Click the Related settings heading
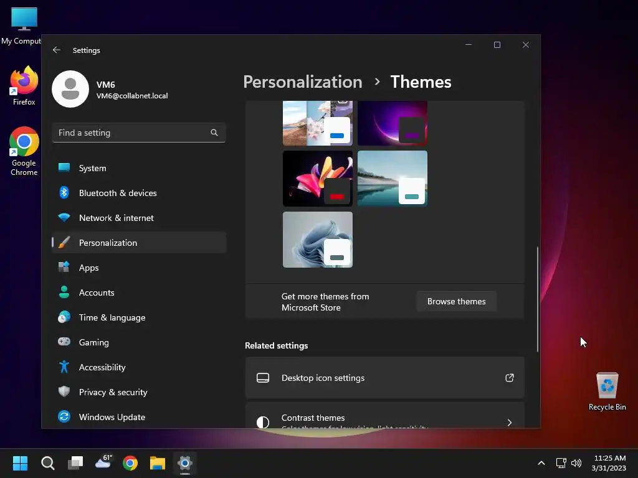 click(x=276, y=345)
